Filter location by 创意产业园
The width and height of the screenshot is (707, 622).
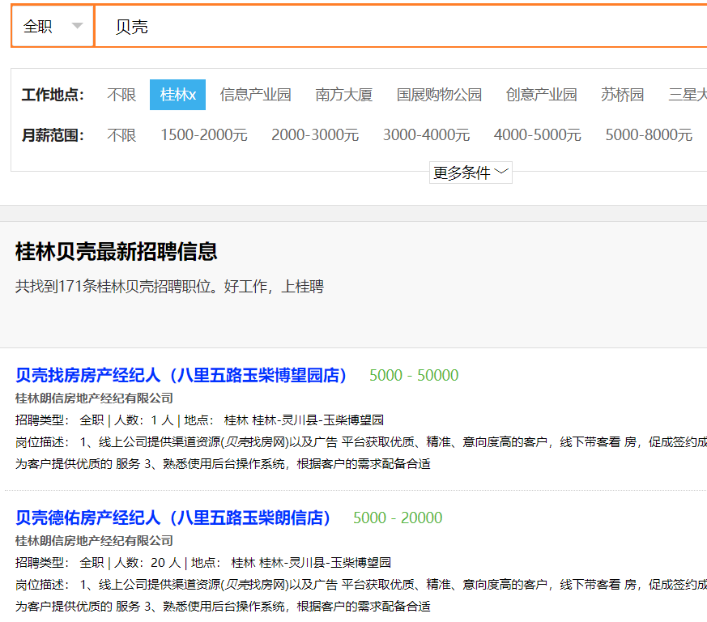[542, 95]
